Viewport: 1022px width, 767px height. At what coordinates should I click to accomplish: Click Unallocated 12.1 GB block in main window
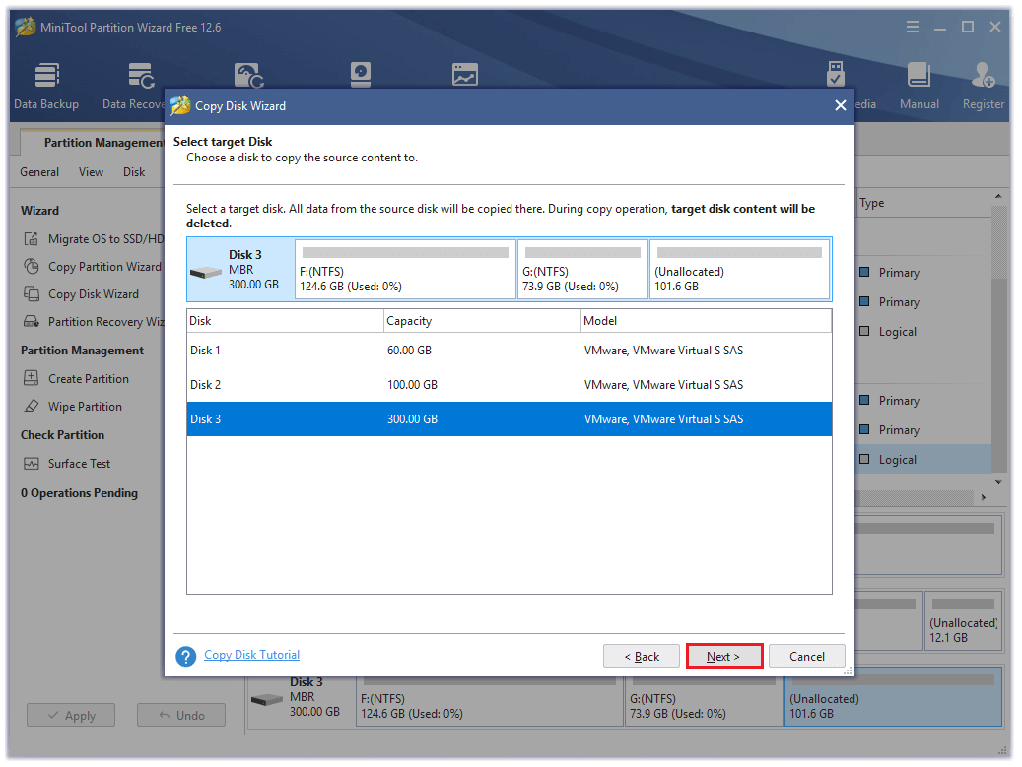tap(963, 620)
